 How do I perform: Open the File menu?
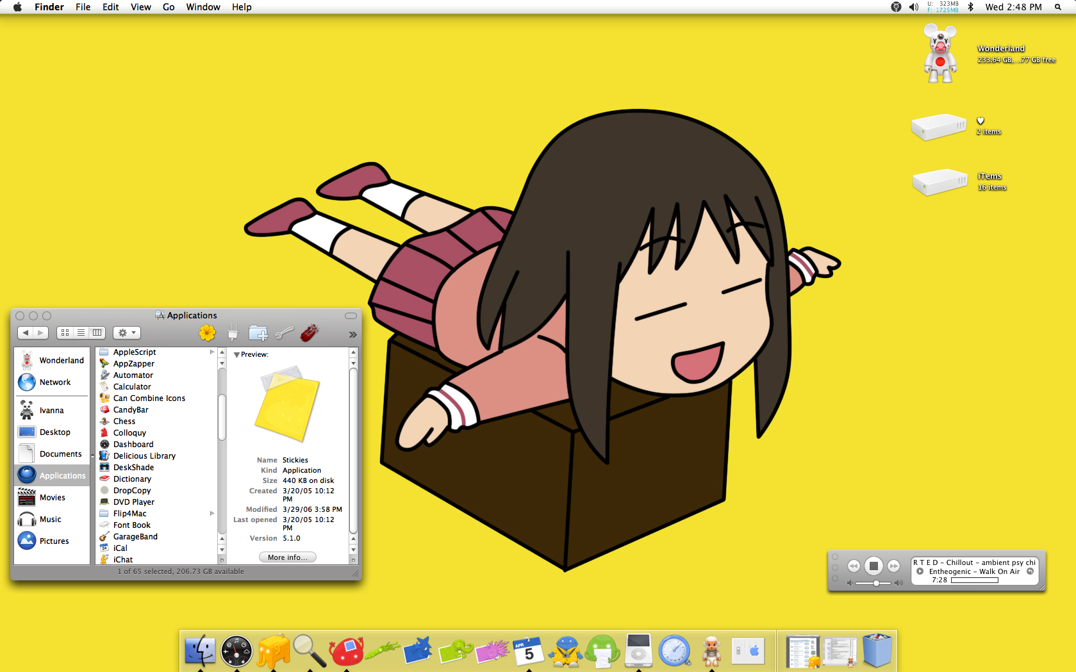tap(83, 7)
